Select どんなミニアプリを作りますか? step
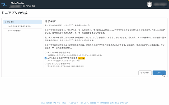 [22, 26]
